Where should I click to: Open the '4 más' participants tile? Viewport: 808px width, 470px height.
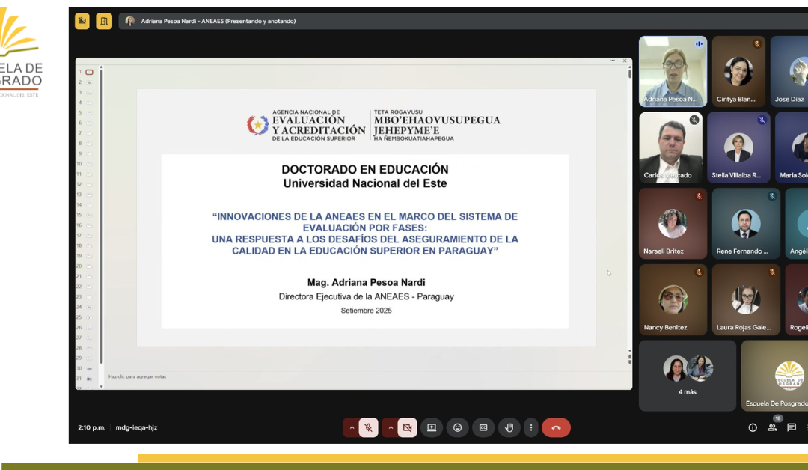pos(688,376)
